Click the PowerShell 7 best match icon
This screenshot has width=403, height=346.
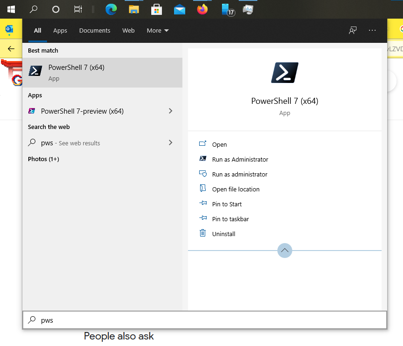35,71
